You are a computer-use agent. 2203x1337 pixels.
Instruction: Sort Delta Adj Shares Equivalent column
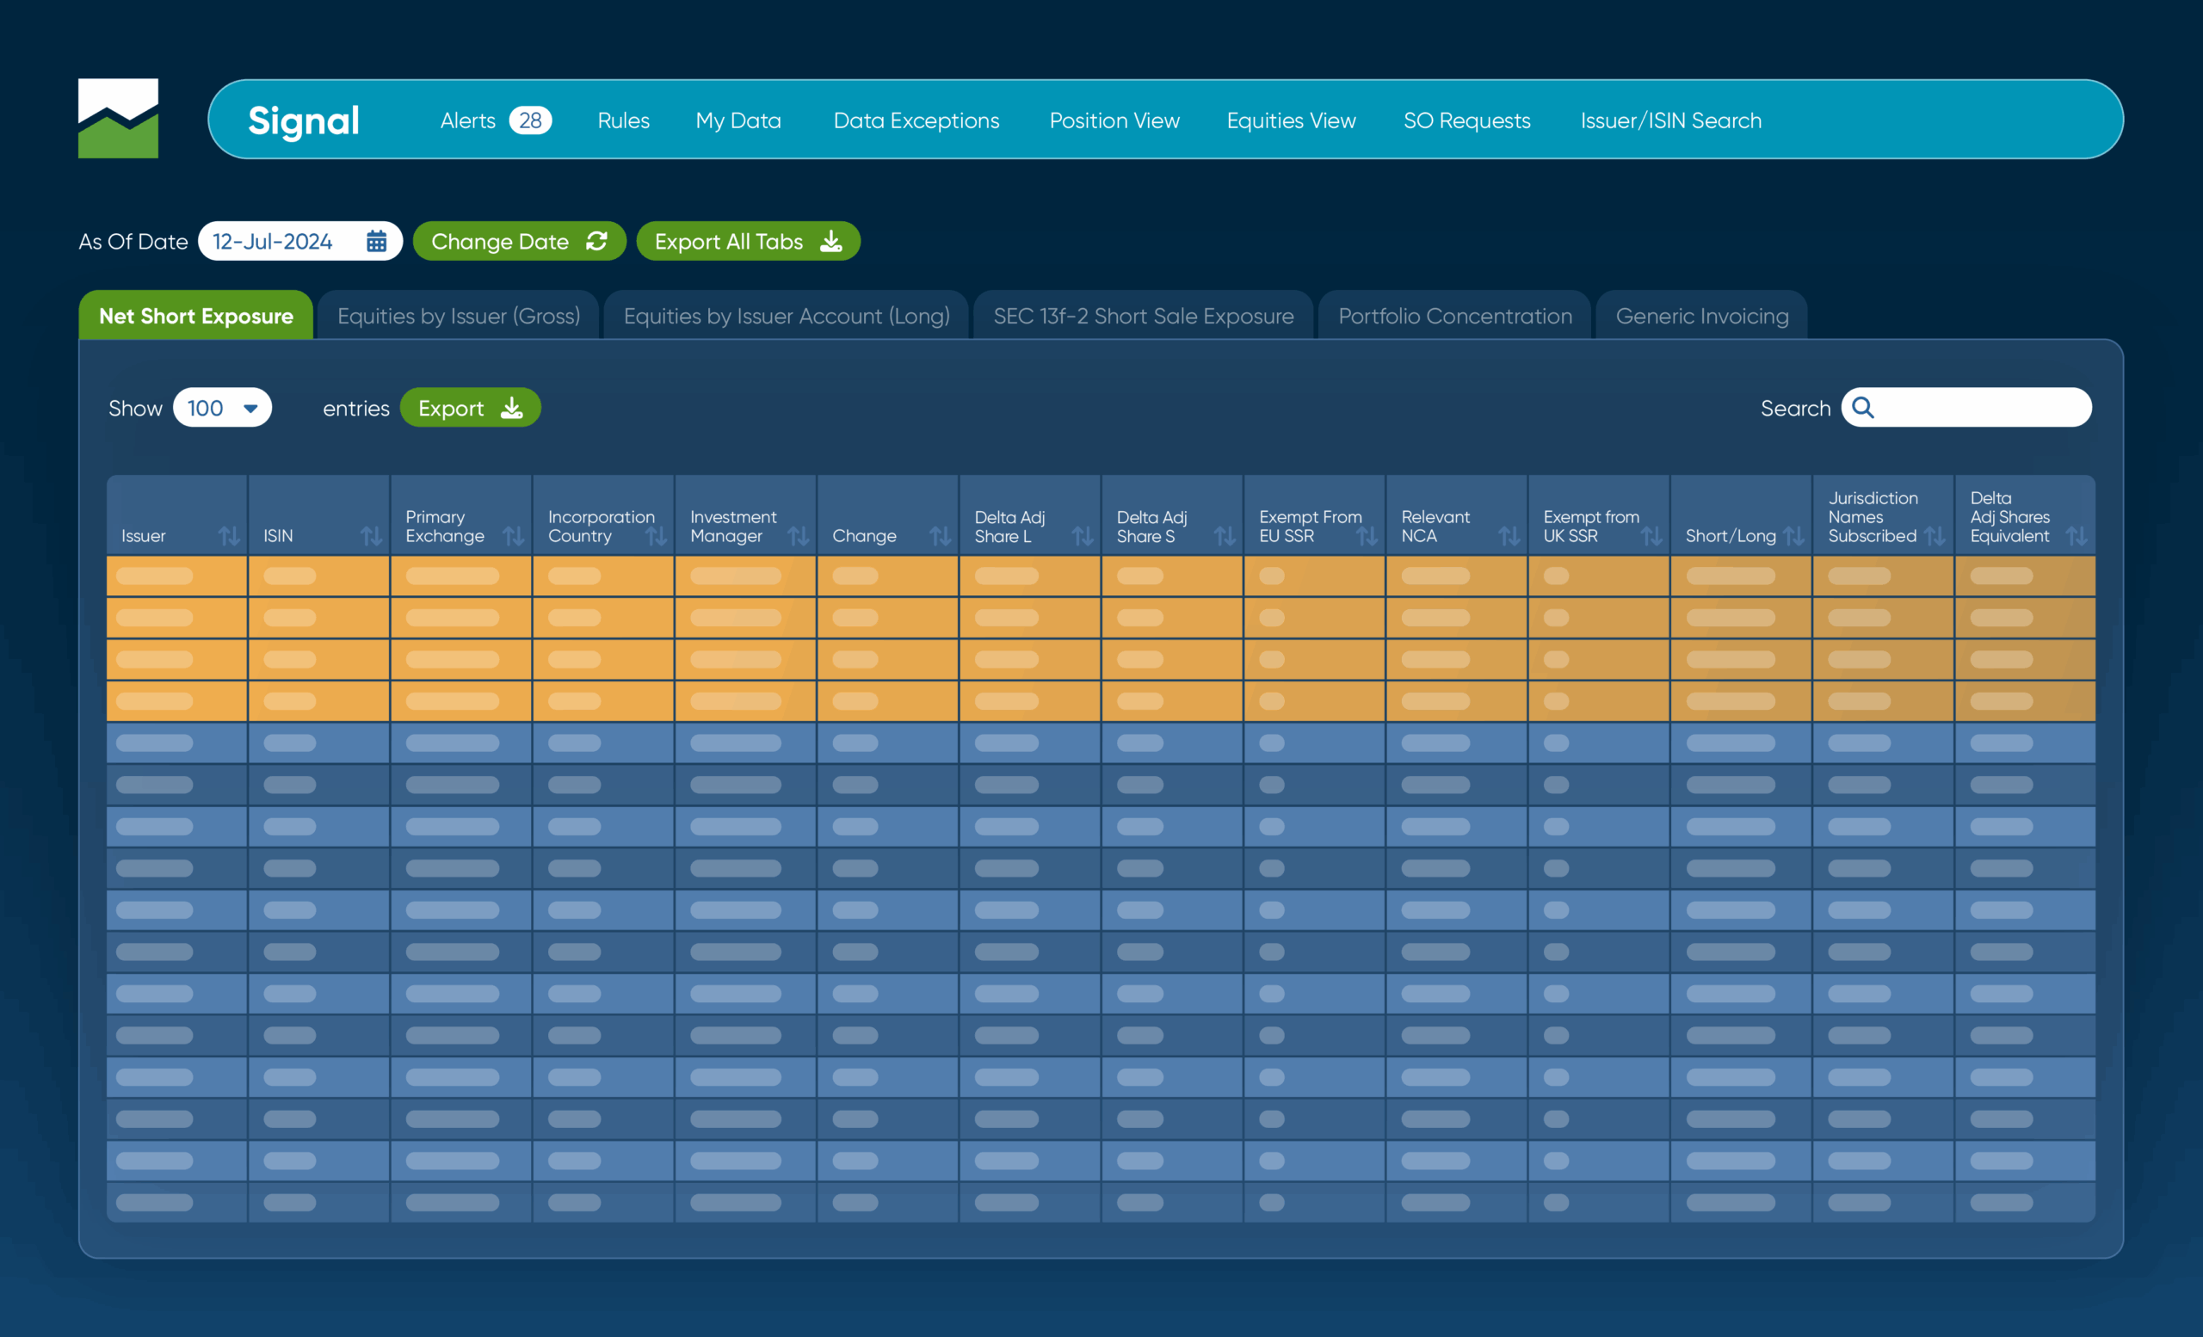pyautogui.click(x=2077, y=535)
